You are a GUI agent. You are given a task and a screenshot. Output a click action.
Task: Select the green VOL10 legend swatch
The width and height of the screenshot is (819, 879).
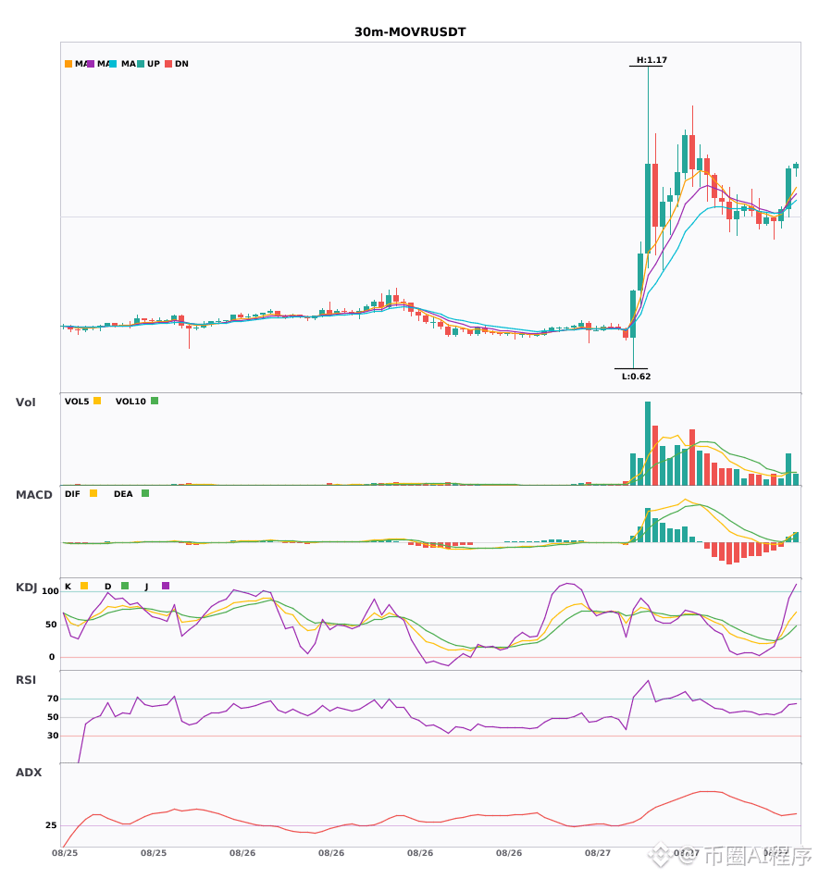pyautogui.click(x=155, y=401)
